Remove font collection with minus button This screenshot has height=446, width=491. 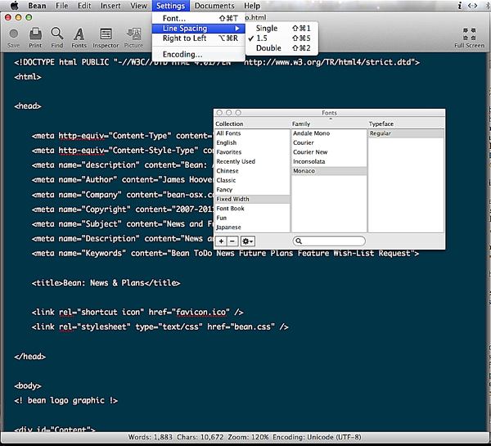pyautogui.click(x=232, y=241)
